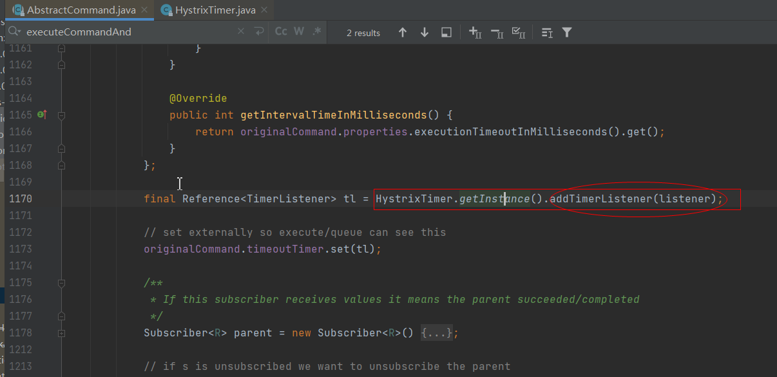Click originalCommand on line 1173

point(192,249)
